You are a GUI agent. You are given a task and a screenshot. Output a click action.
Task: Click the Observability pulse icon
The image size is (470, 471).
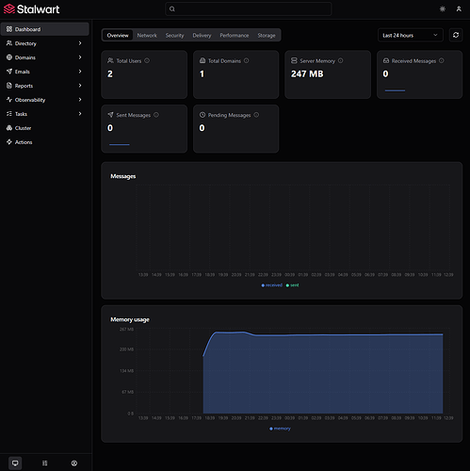9,100
